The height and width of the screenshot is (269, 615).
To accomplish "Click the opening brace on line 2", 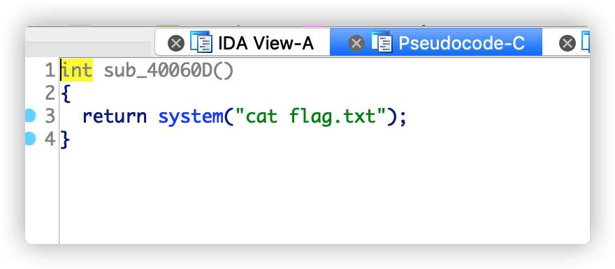I will point(66,94).
